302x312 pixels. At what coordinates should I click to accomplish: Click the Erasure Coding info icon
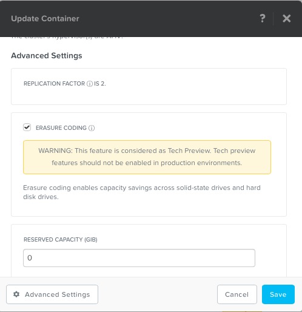point(92,128)
